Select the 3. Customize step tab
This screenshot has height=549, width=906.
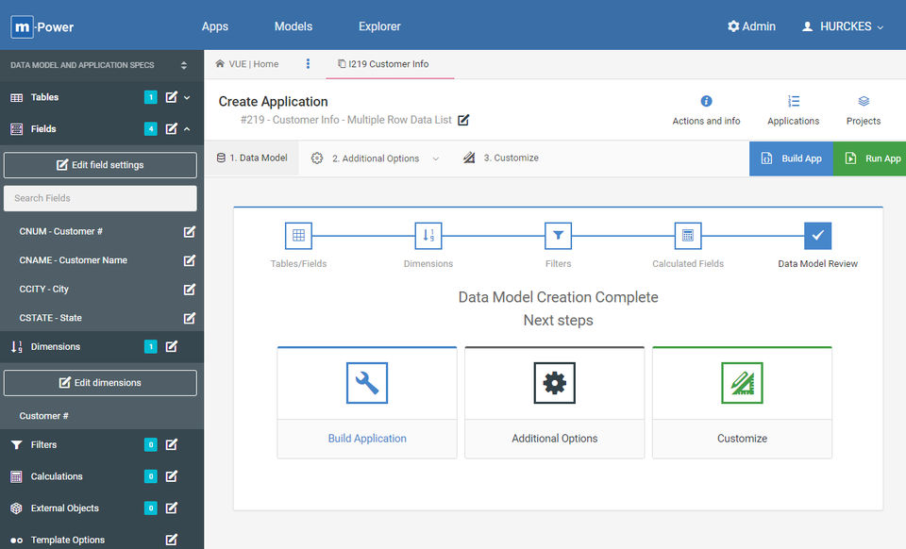pyautogui.click(x=500, y=158)
